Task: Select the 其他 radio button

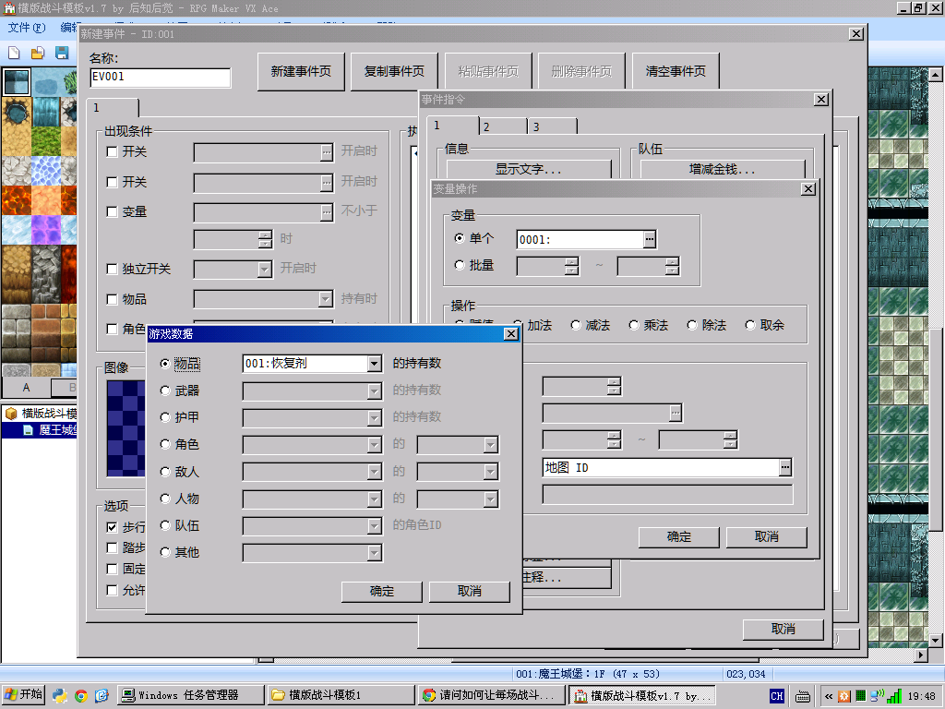Action: pos(165,552)
